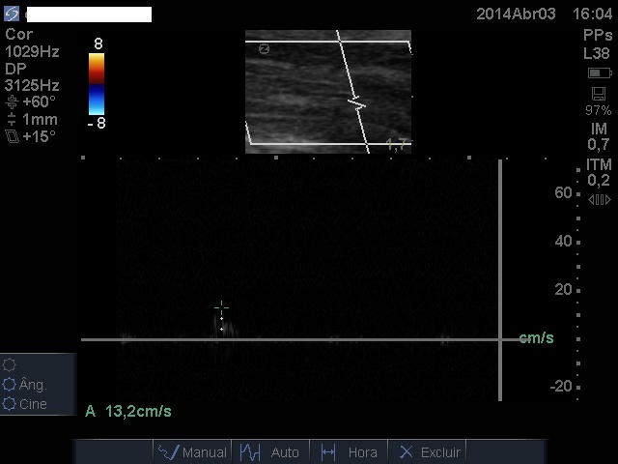
Task: Click the 1mm gate size icon
Action: coord(12,119)
